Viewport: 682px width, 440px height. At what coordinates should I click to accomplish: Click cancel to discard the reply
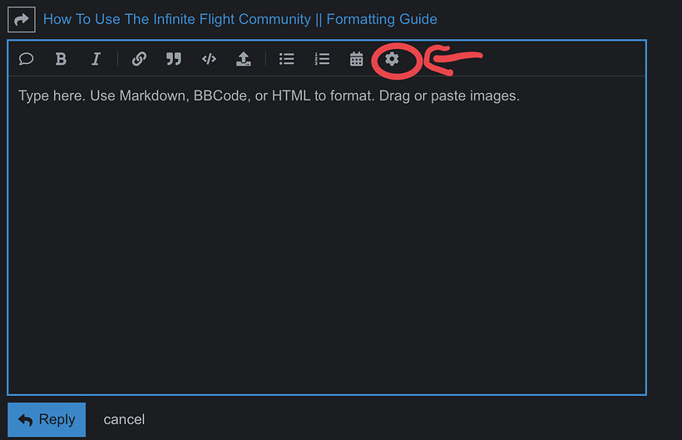(x=124, y=420)
